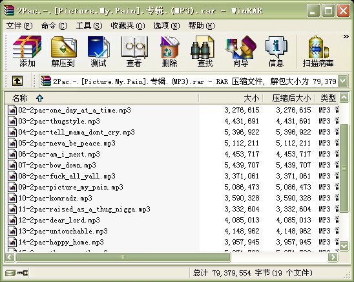Open the 选项(N) menu
The image size is (354, 282).
(x=167, y=26)
